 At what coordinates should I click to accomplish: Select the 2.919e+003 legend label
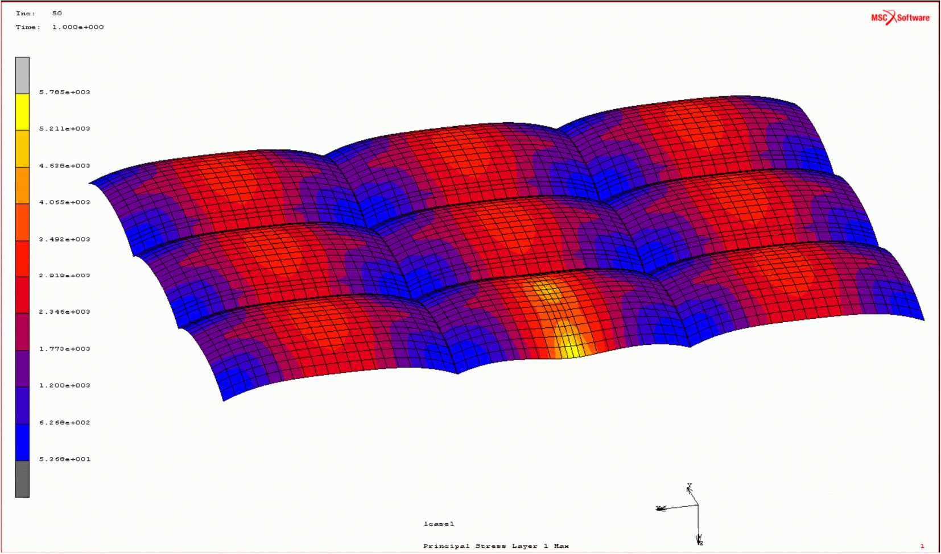64,276
